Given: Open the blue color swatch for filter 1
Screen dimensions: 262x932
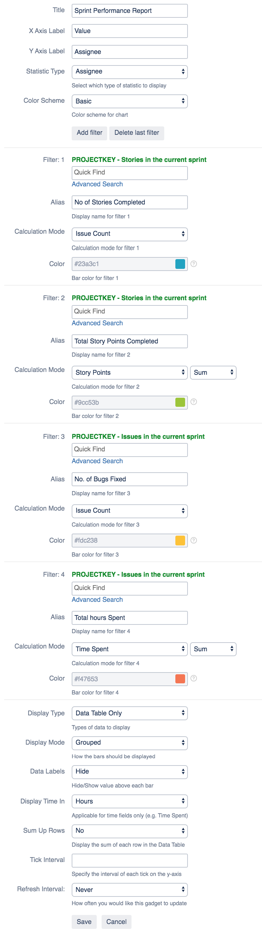Looking at the screenshot, I should pyautogui.click(x=180, y=264).
